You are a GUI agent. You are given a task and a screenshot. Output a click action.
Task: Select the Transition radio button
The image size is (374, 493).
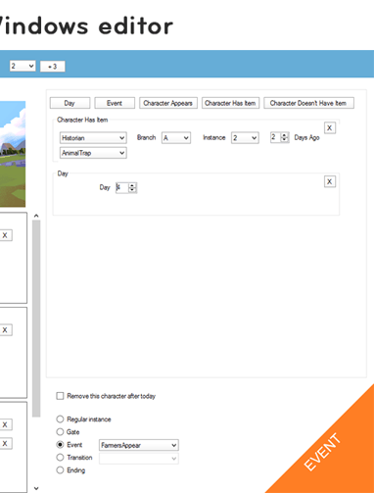[60, 458]
